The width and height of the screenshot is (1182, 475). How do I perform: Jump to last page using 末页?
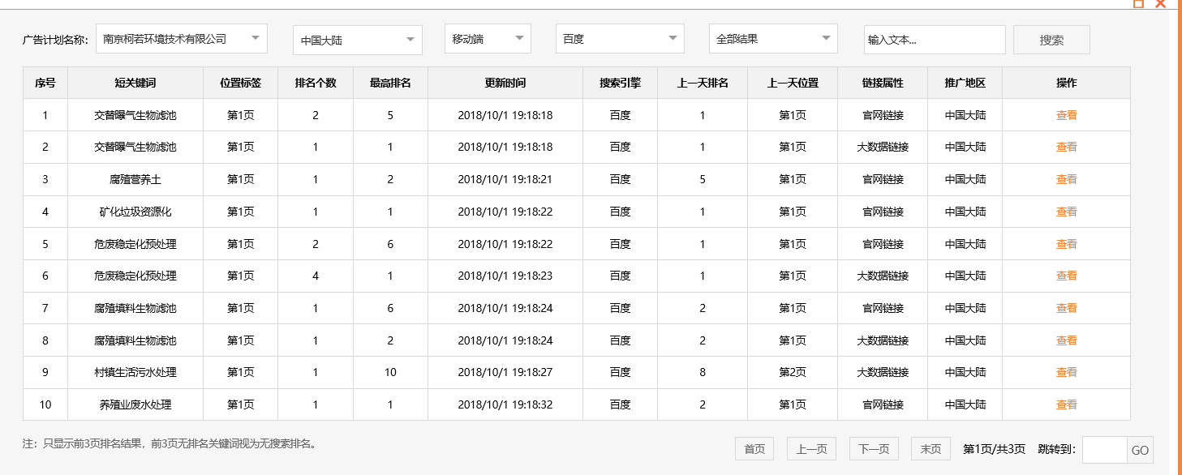point(930,448)
